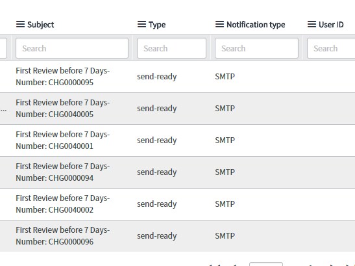Select subject with Number: CHG0000096
The height and width of the screenshot is (266, 355).
[x=63, y=236]
